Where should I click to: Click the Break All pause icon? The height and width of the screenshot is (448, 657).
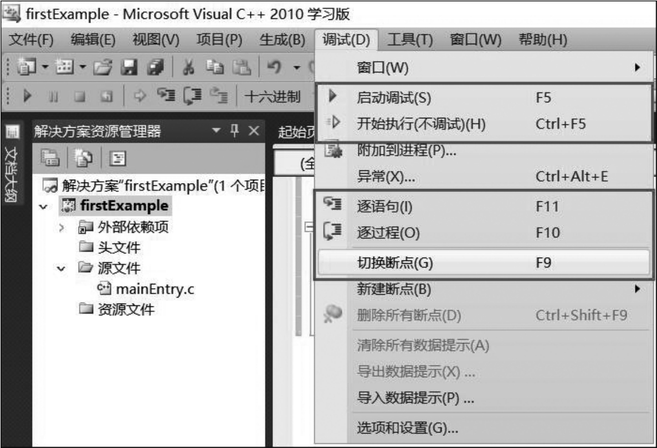point(53,97)
